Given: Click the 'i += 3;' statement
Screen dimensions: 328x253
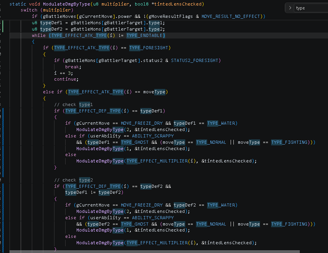Looking at the screenshot, I should point(63,73).
